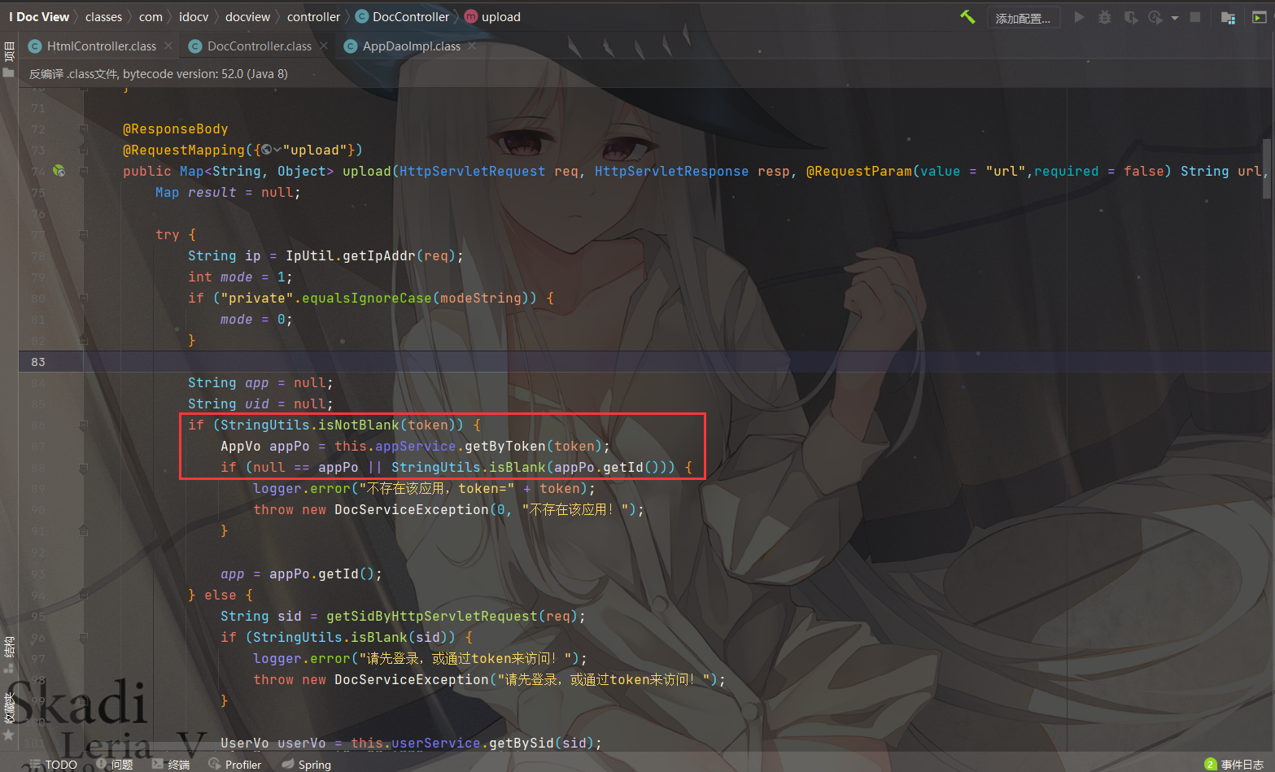Open the Spring tool window
Viewport: 1275px width, 772px height.
pyautogui.click(x=307, y=765)
